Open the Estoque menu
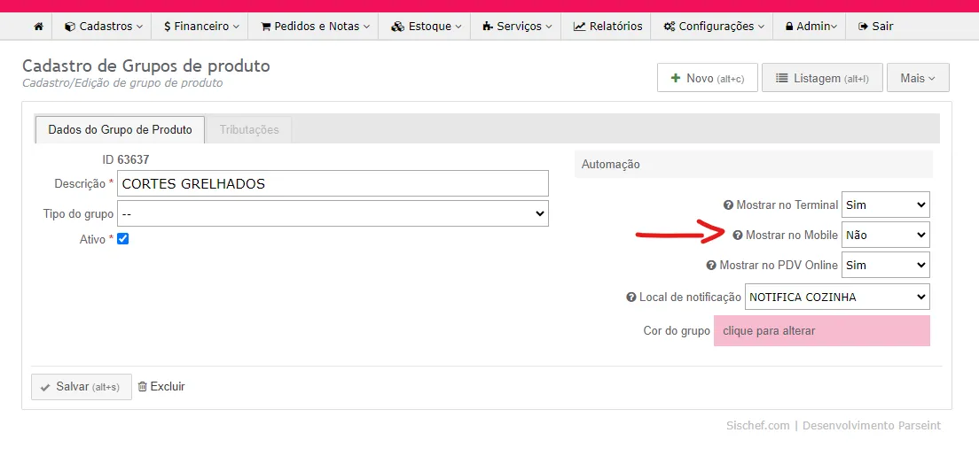The height and width of the screenshot is (456, 979). pos(426,27)
